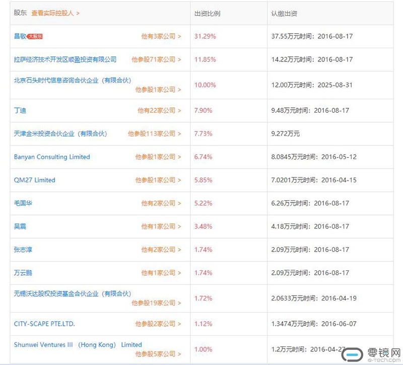Expand 他有3家公司 for 昌敬
The width and height of the screenshot is (403, 365).
click(x=160, y=36)
